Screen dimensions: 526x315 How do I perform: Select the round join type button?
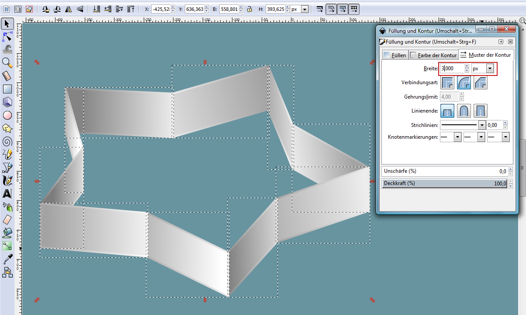[464, 82]
